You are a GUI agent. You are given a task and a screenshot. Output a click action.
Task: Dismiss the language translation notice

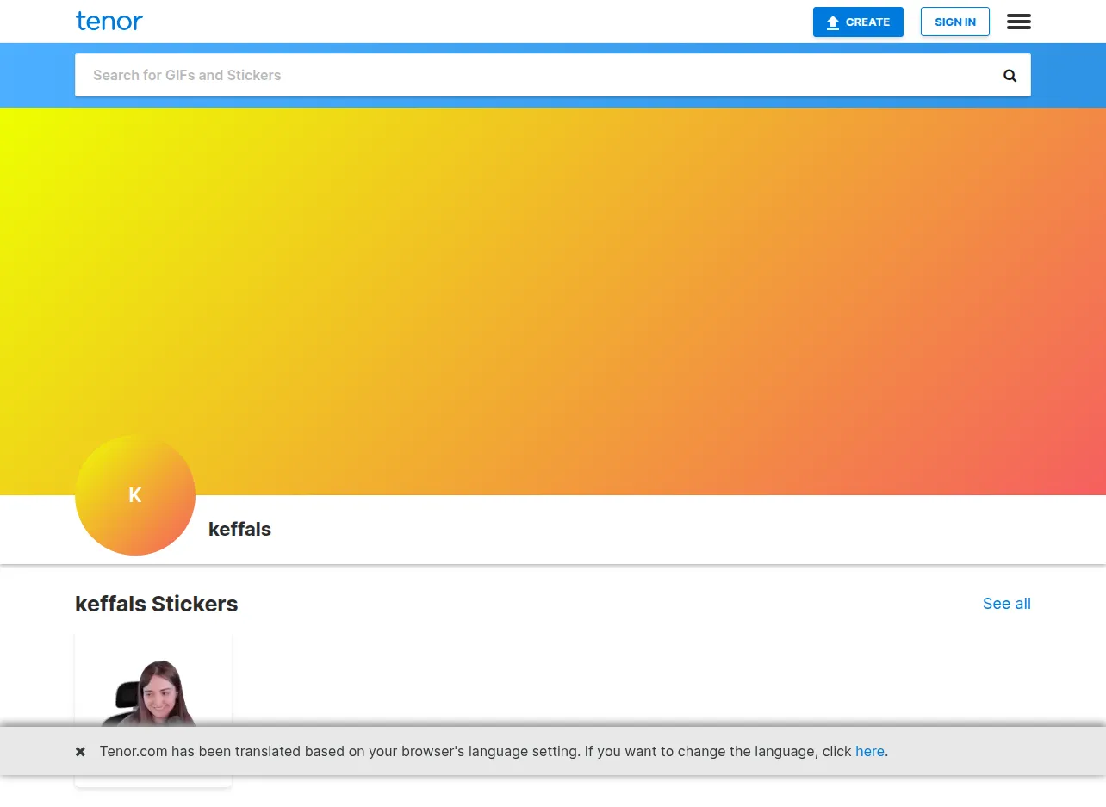point(80,752)
